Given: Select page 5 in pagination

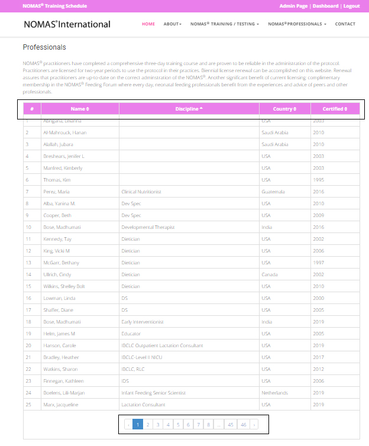Looking at the screenshot, I should click(178, 424).
